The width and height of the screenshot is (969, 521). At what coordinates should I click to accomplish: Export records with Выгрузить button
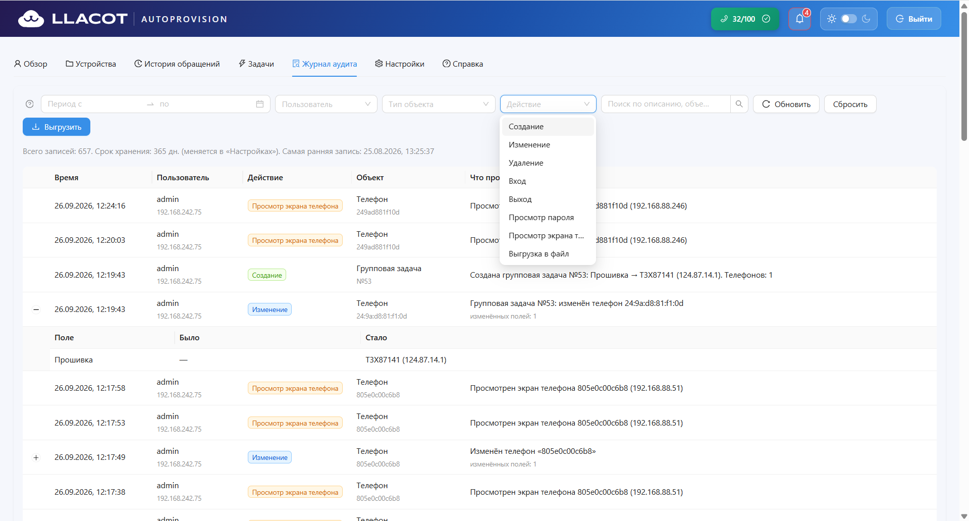point(57,127)
